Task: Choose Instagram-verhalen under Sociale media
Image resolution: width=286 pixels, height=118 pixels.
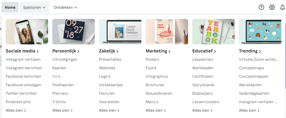Action: click(x=23, y=59)
